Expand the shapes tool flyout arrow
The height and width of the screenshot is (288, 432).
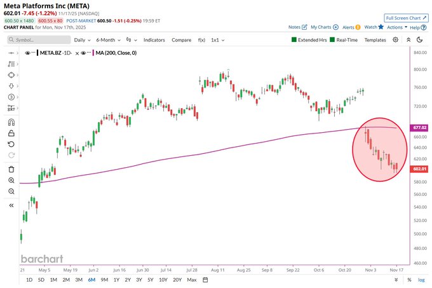click(18, 75)
